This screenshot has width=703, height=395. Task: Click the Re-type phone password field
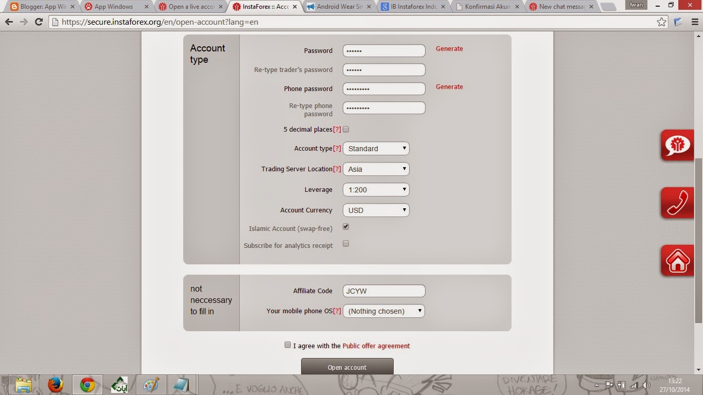(x=384, y=108)
